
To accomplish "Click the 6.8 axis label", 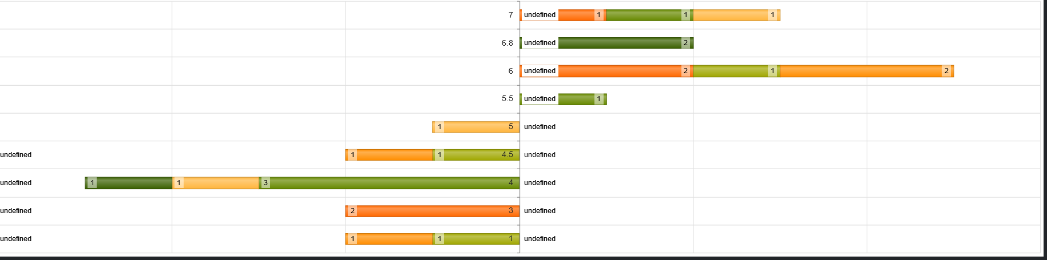I will [x=507, y=43].
